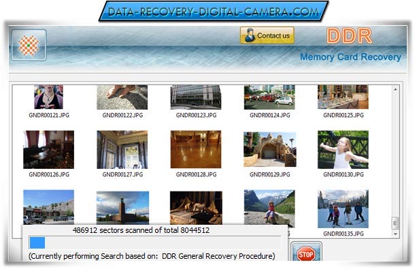Select the street cars photo GNDR00124.JPG
The width and height of the screenshot is (415, 269).
(269, 97)
